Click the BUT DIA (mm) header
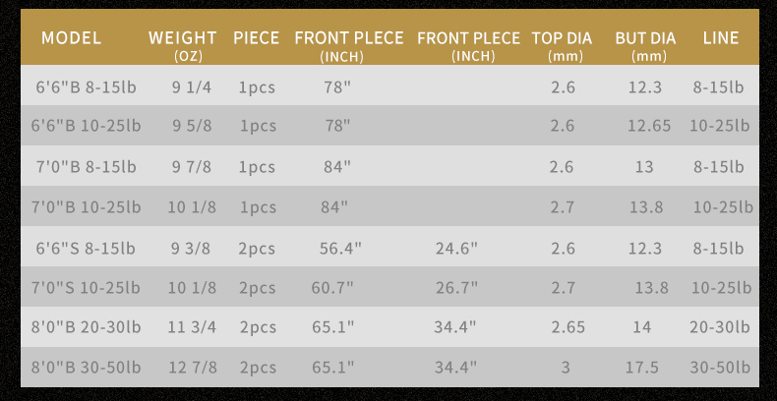 [x=645, y=45]
